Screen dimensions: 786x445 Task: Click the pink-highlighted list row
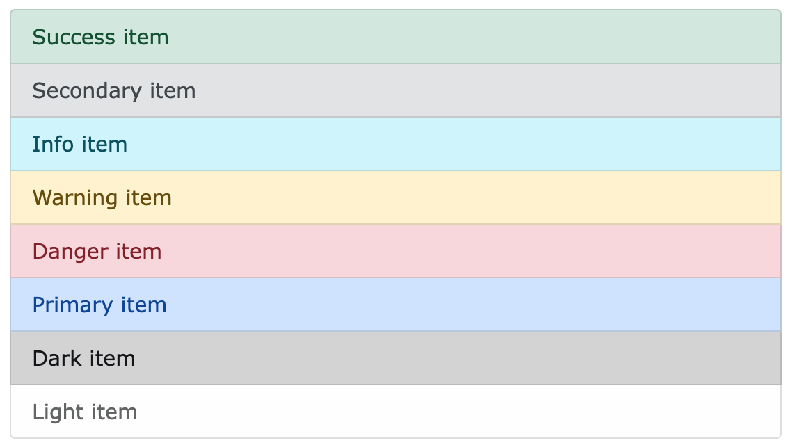pyautogui.click(x=393, y=251)
